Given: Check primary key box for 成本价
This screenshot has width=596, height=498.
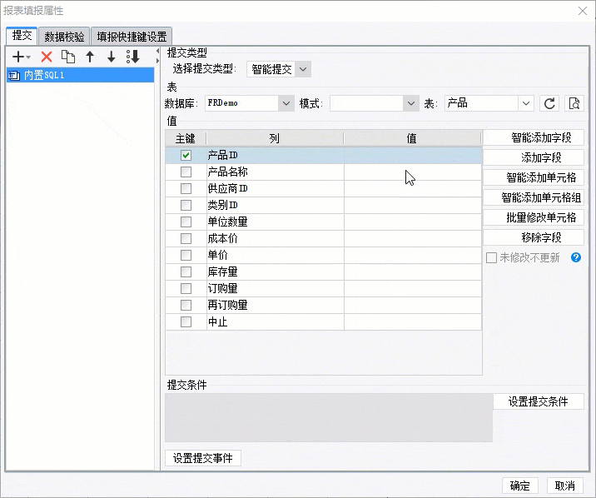Looking at the screenshot, I should [186, 238].
